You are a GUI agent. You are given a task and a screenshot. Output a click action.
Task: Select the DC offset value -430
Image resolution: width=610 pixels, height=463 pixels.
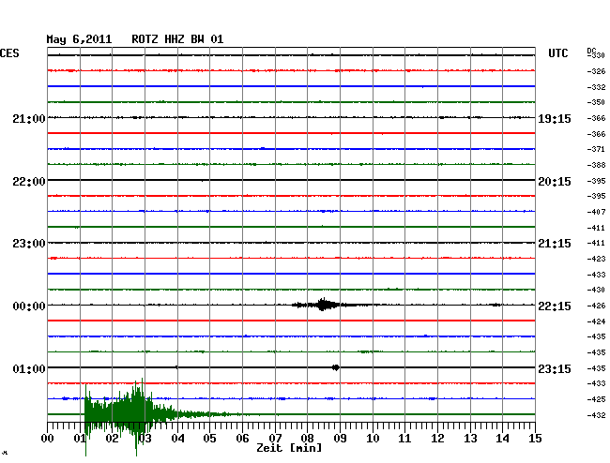[x=596, y=290]
